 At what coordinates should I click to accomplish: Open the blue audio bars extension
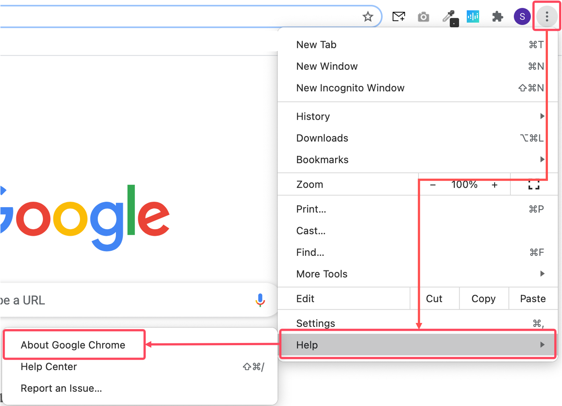click(473, 16)
